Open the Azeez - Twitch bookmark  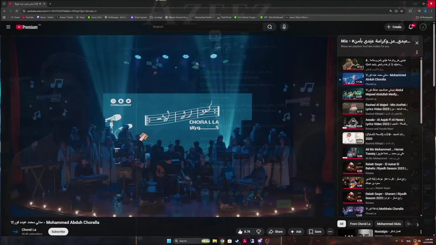pos(45,17)
